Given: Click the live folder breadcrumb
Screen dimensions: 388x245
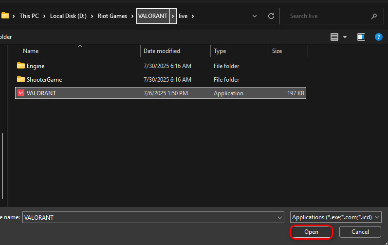Looking at the screenshot, I should (183, 16).
